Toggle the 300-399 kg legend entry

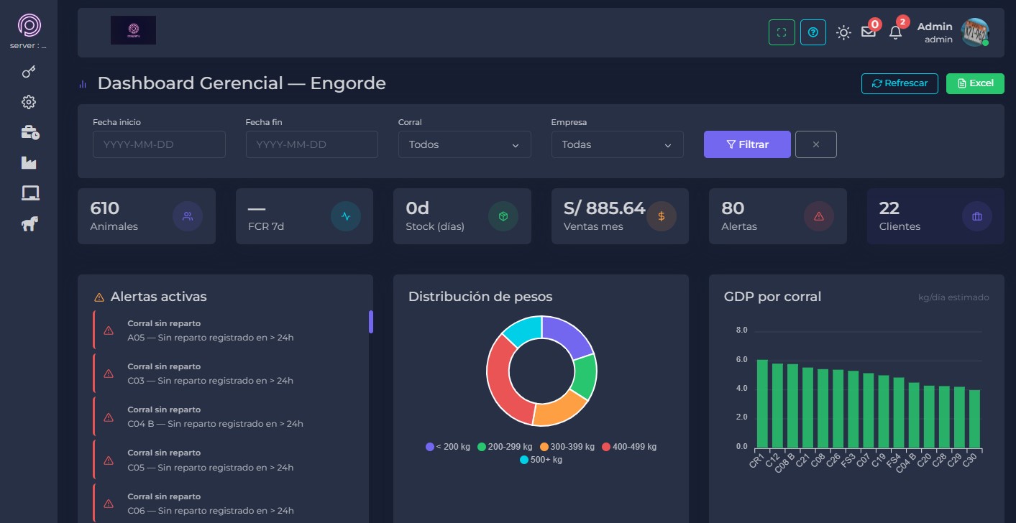[567, 447]
